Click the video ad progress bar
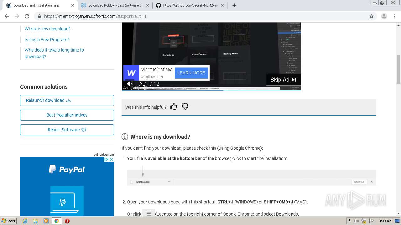Viewport: 401px width, 225px height. pos(211,90)
